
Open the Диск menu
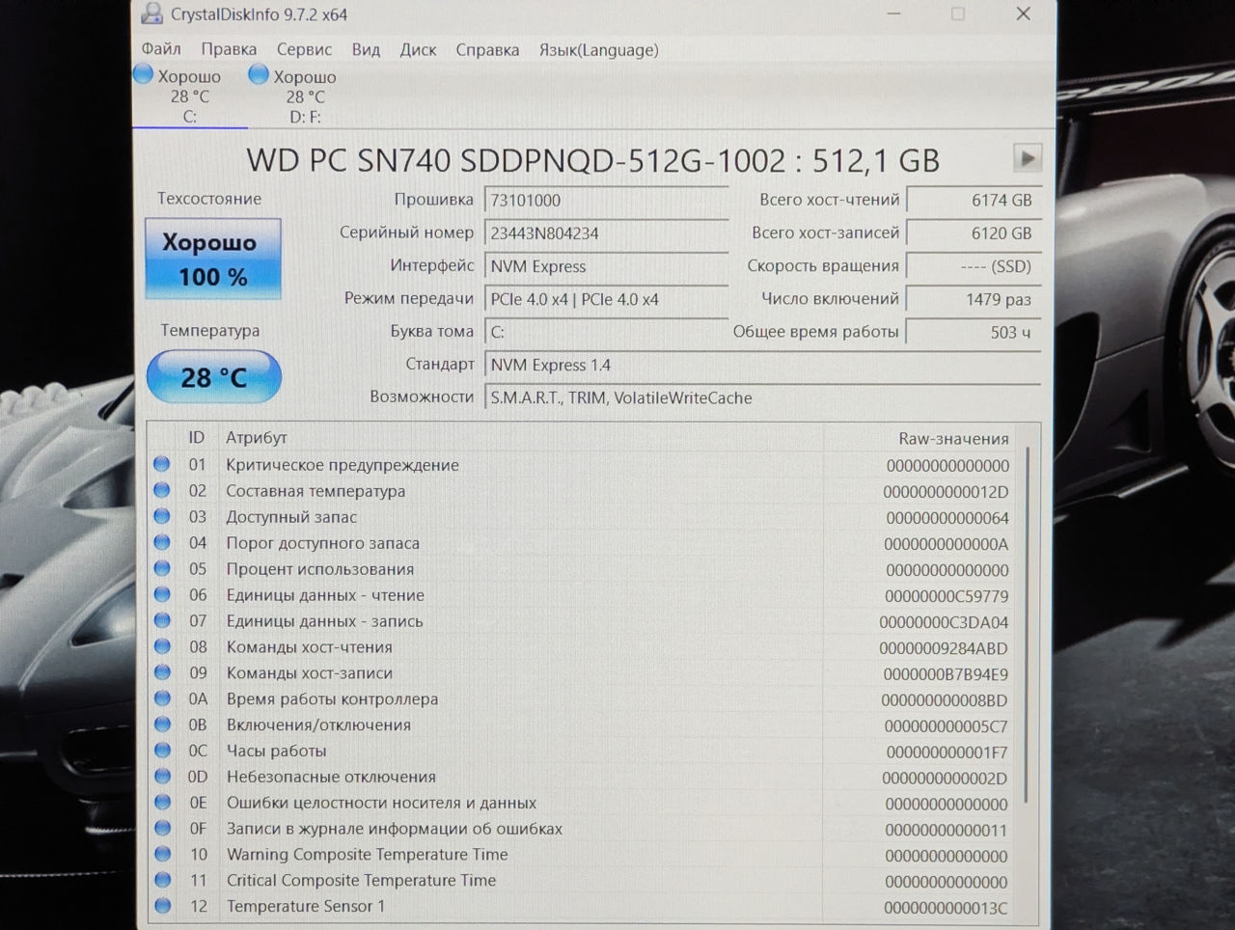coord(418,49)
